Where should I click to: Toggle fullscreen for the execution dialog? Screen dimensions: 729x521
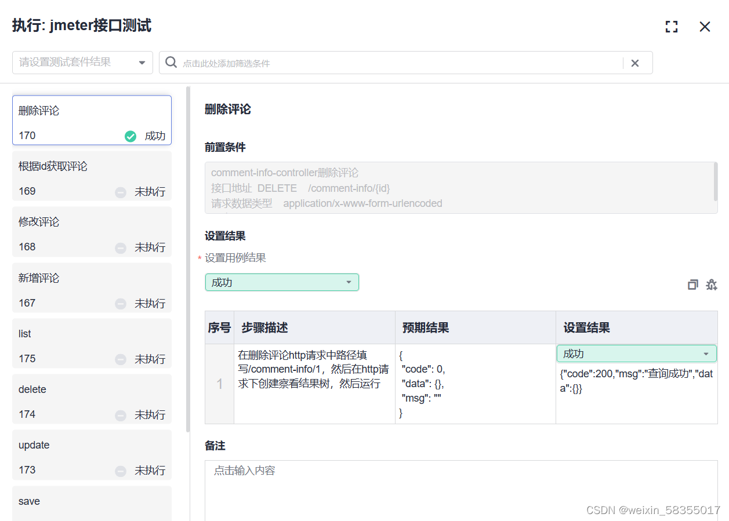672,27
